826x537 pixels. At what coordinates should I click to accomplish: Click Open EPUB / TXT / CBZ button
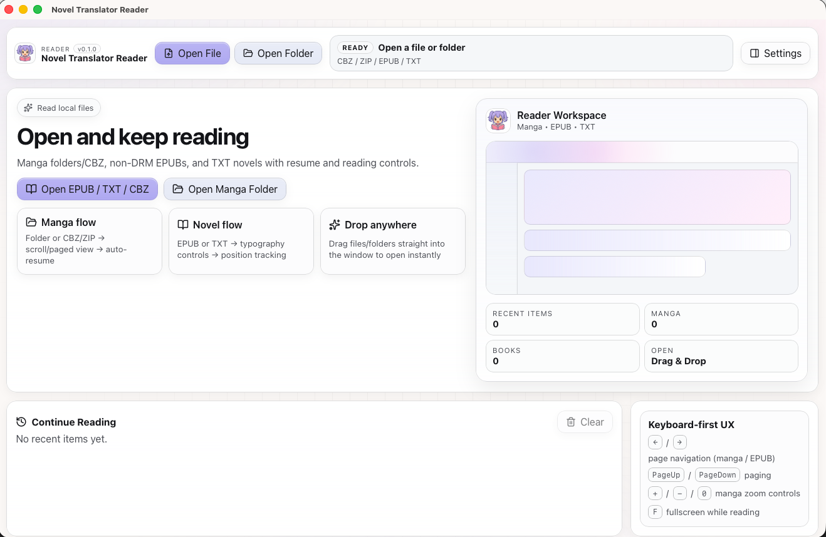(87, 189)
